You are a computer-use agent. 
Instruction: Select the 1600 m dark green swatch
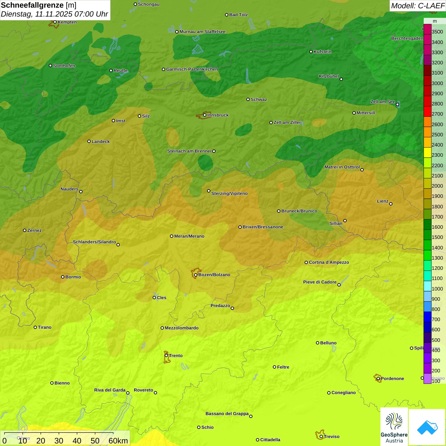(427, 225)
